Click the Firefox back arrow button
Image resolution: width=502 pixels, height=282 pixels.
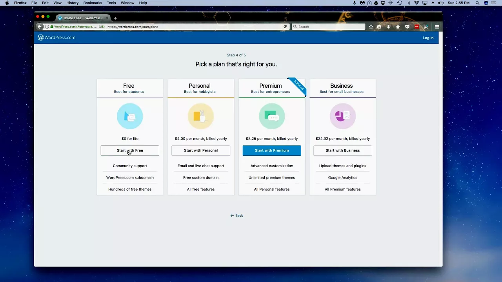(x=39, y=27)
